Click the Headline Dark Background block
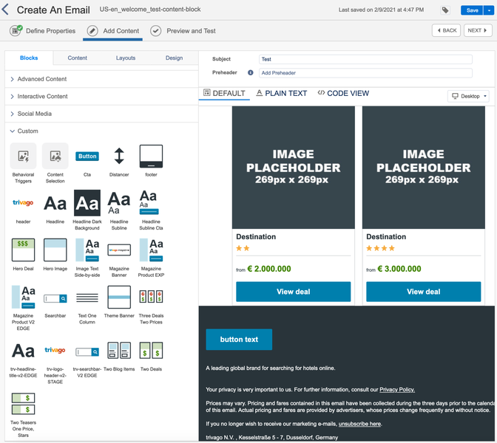Screen dimensions: 497x443 click(x=87, y=203)
